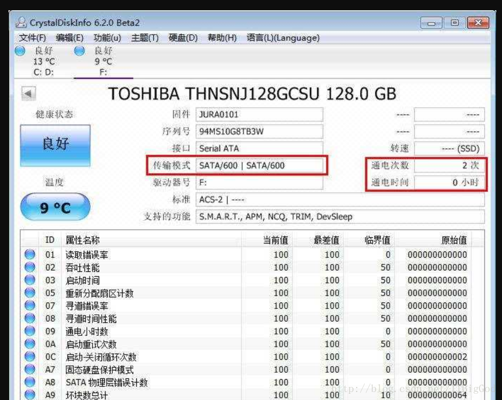Open the 主题(T) menu
Image resolution: width=502 pixels, height=400 pixels.
[145, 38]
